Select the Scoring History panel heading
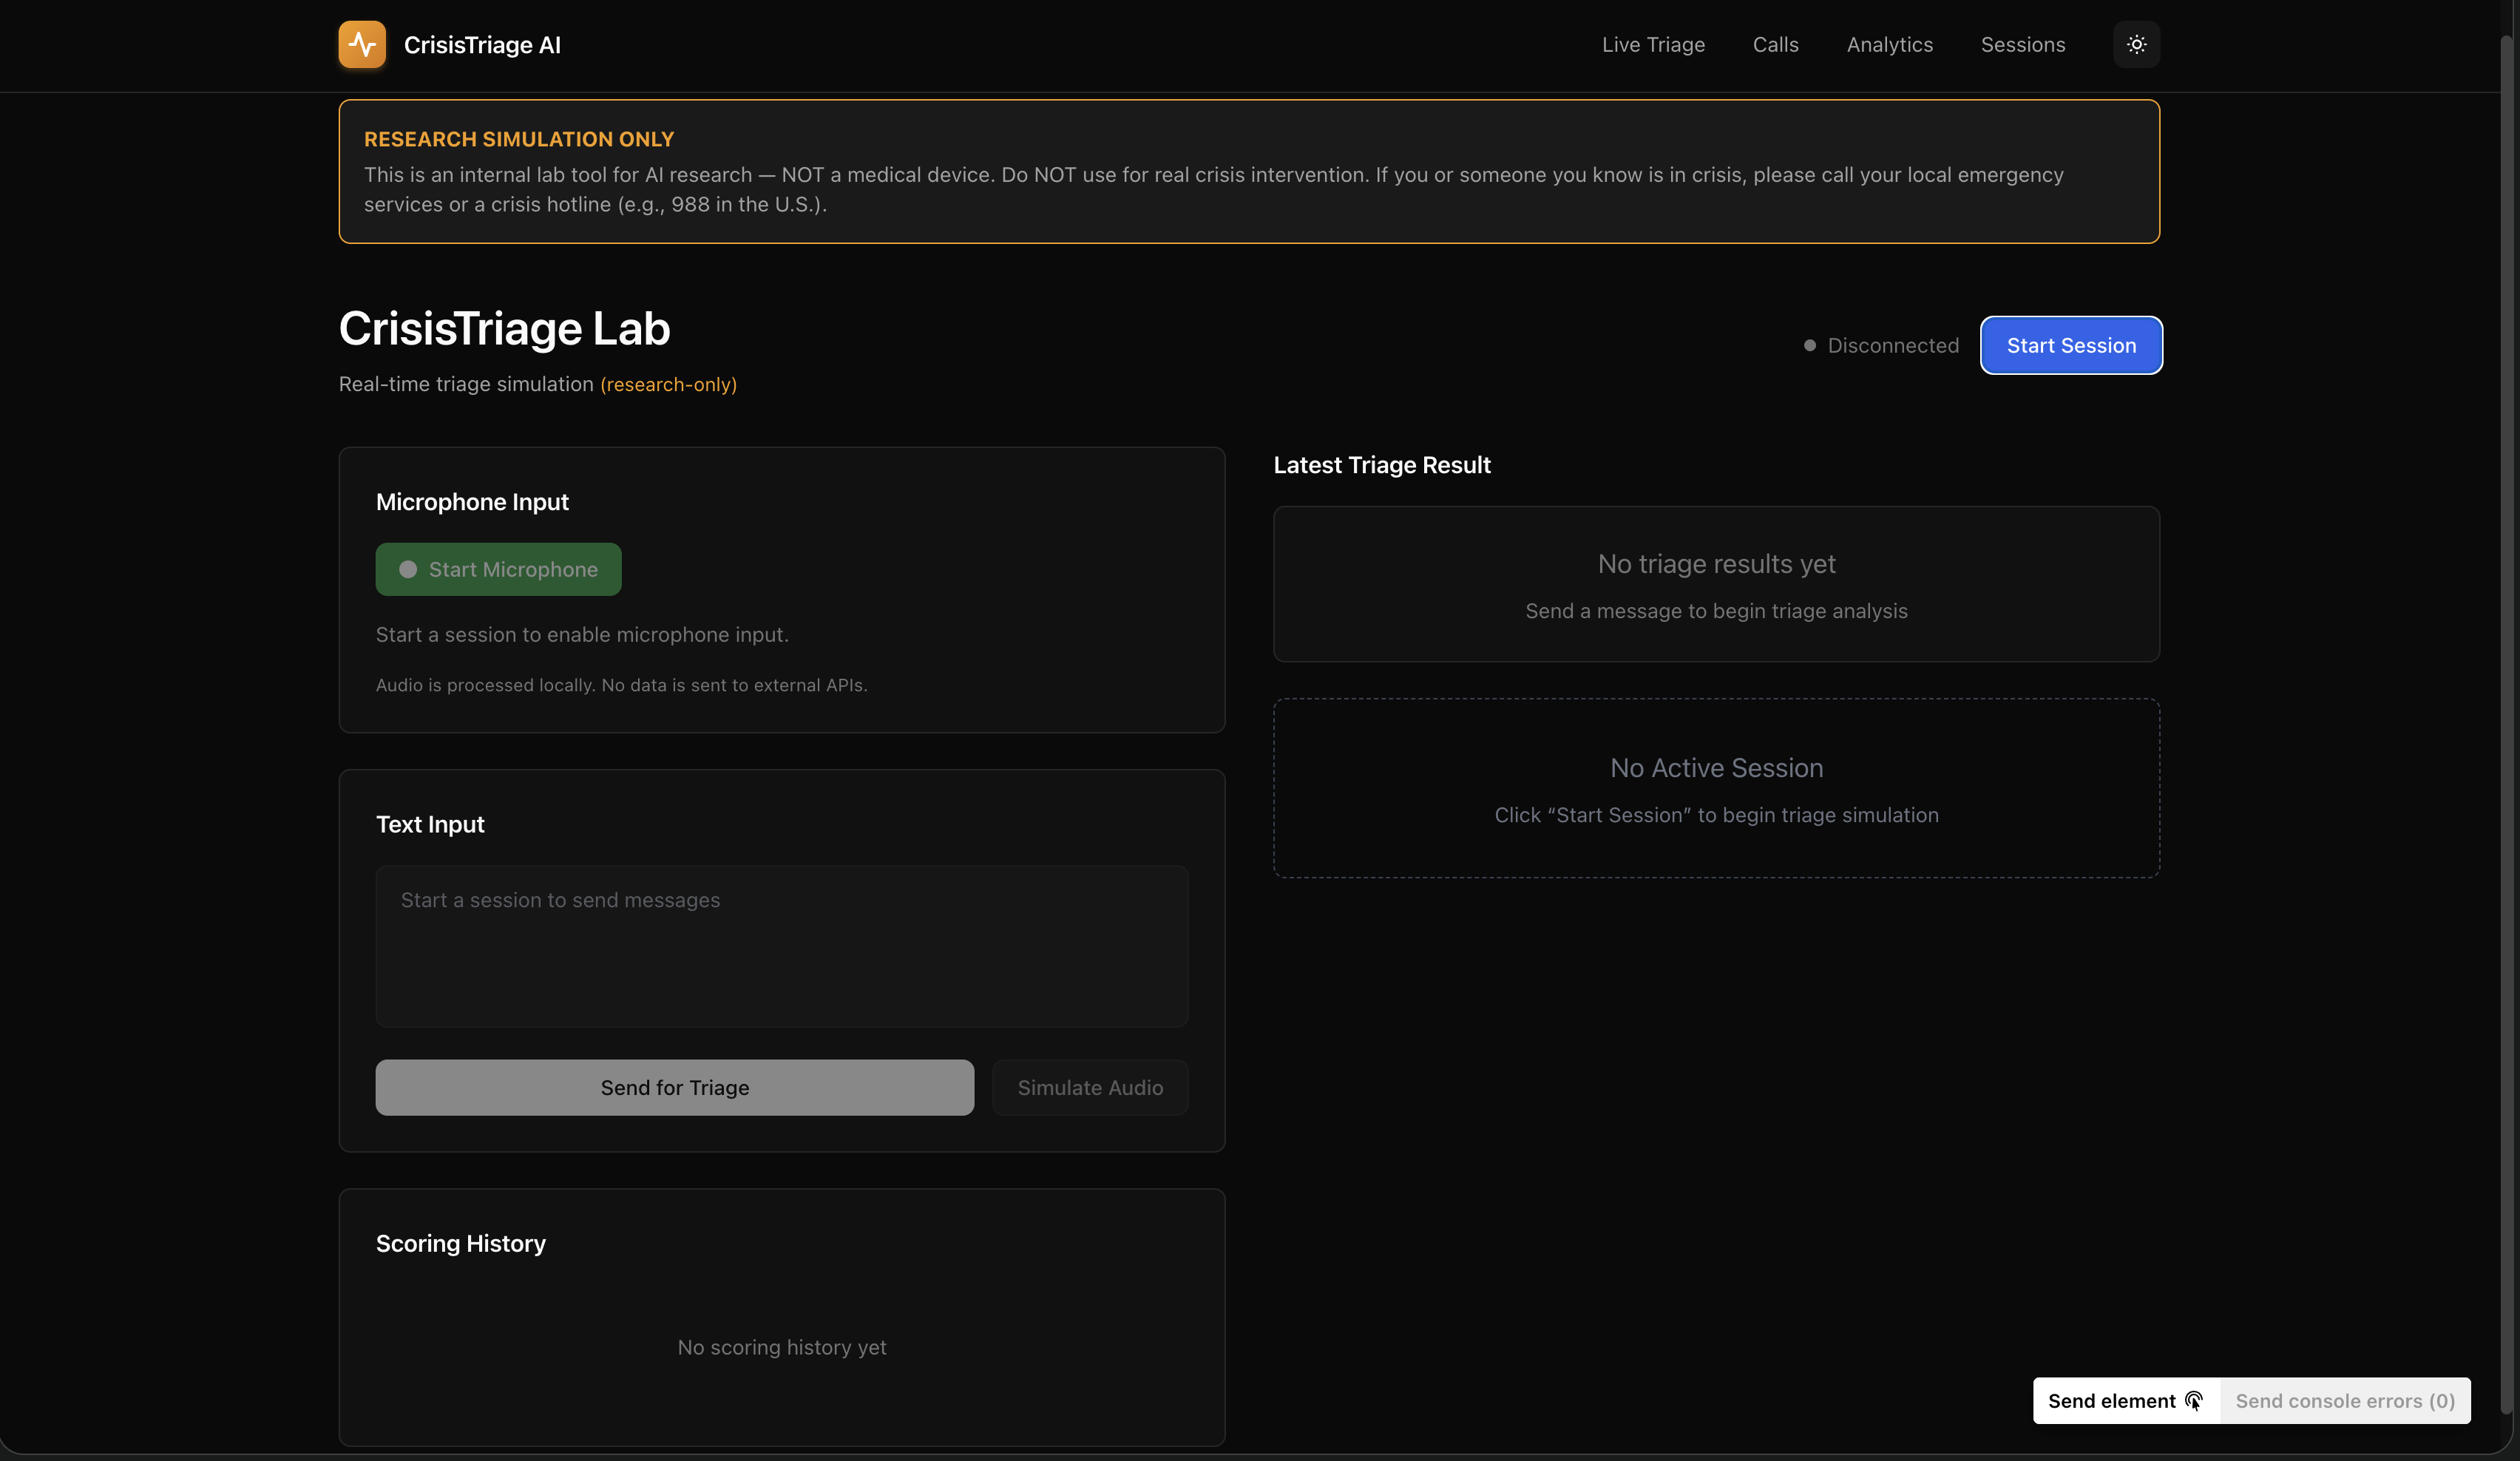 (x=460, y=1243)
